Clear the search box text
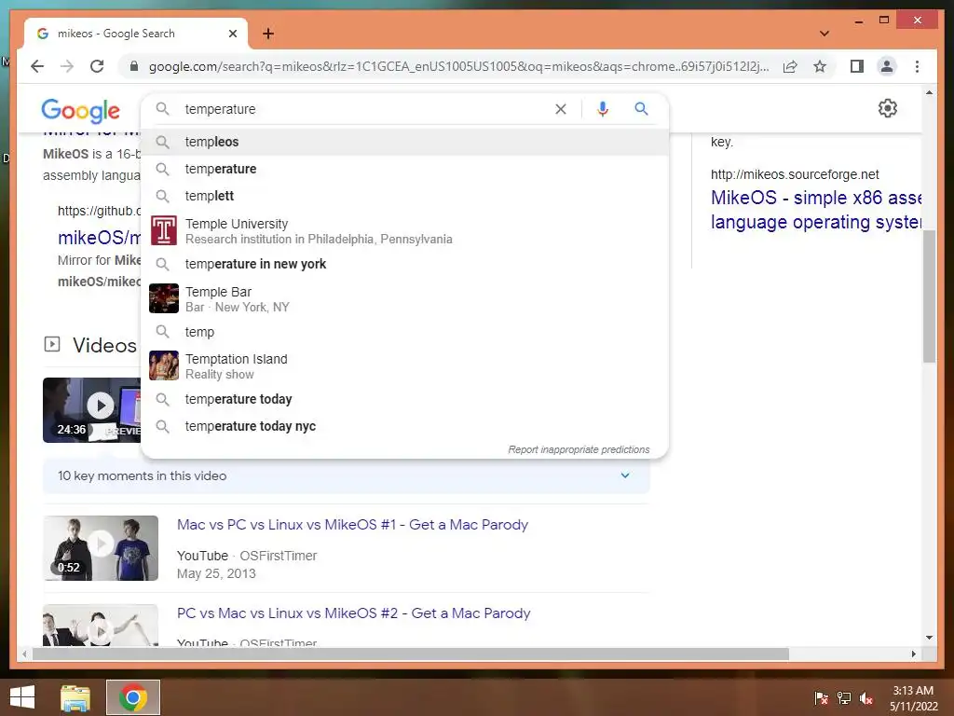Screen dimensions: 954x716 (560, 109)
